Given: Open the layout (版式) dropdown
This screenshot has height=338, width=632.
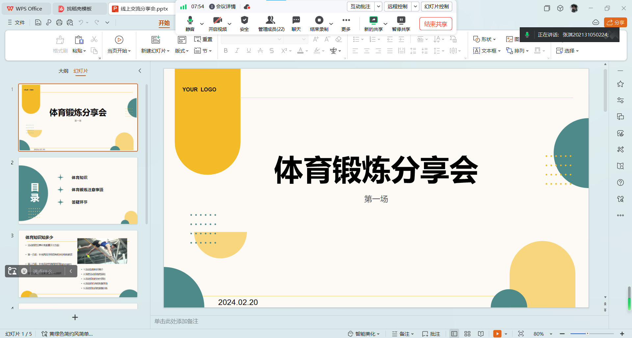Looking at the screenshot, I should tap(182, 51).
